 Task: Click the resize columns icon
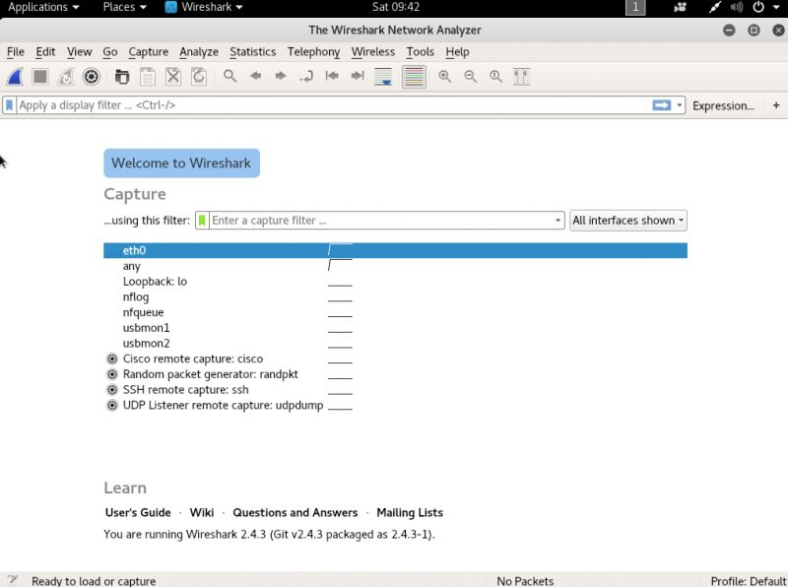(x=522, y=77)
